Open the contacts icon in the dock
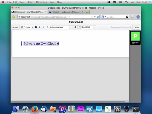 [71, 109]
